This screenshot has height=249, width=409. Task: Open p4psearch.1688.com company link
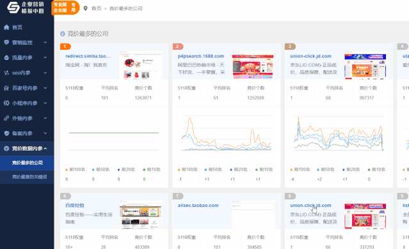click(201, 56)
